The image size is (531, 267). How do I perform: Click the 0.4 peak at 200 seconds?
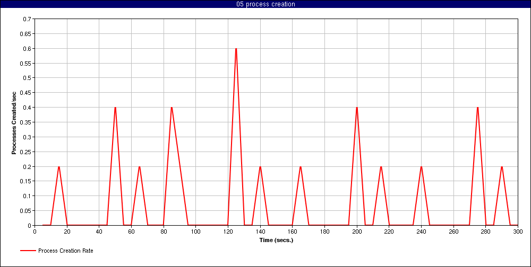pyautogui.click(x=357, y=108)
